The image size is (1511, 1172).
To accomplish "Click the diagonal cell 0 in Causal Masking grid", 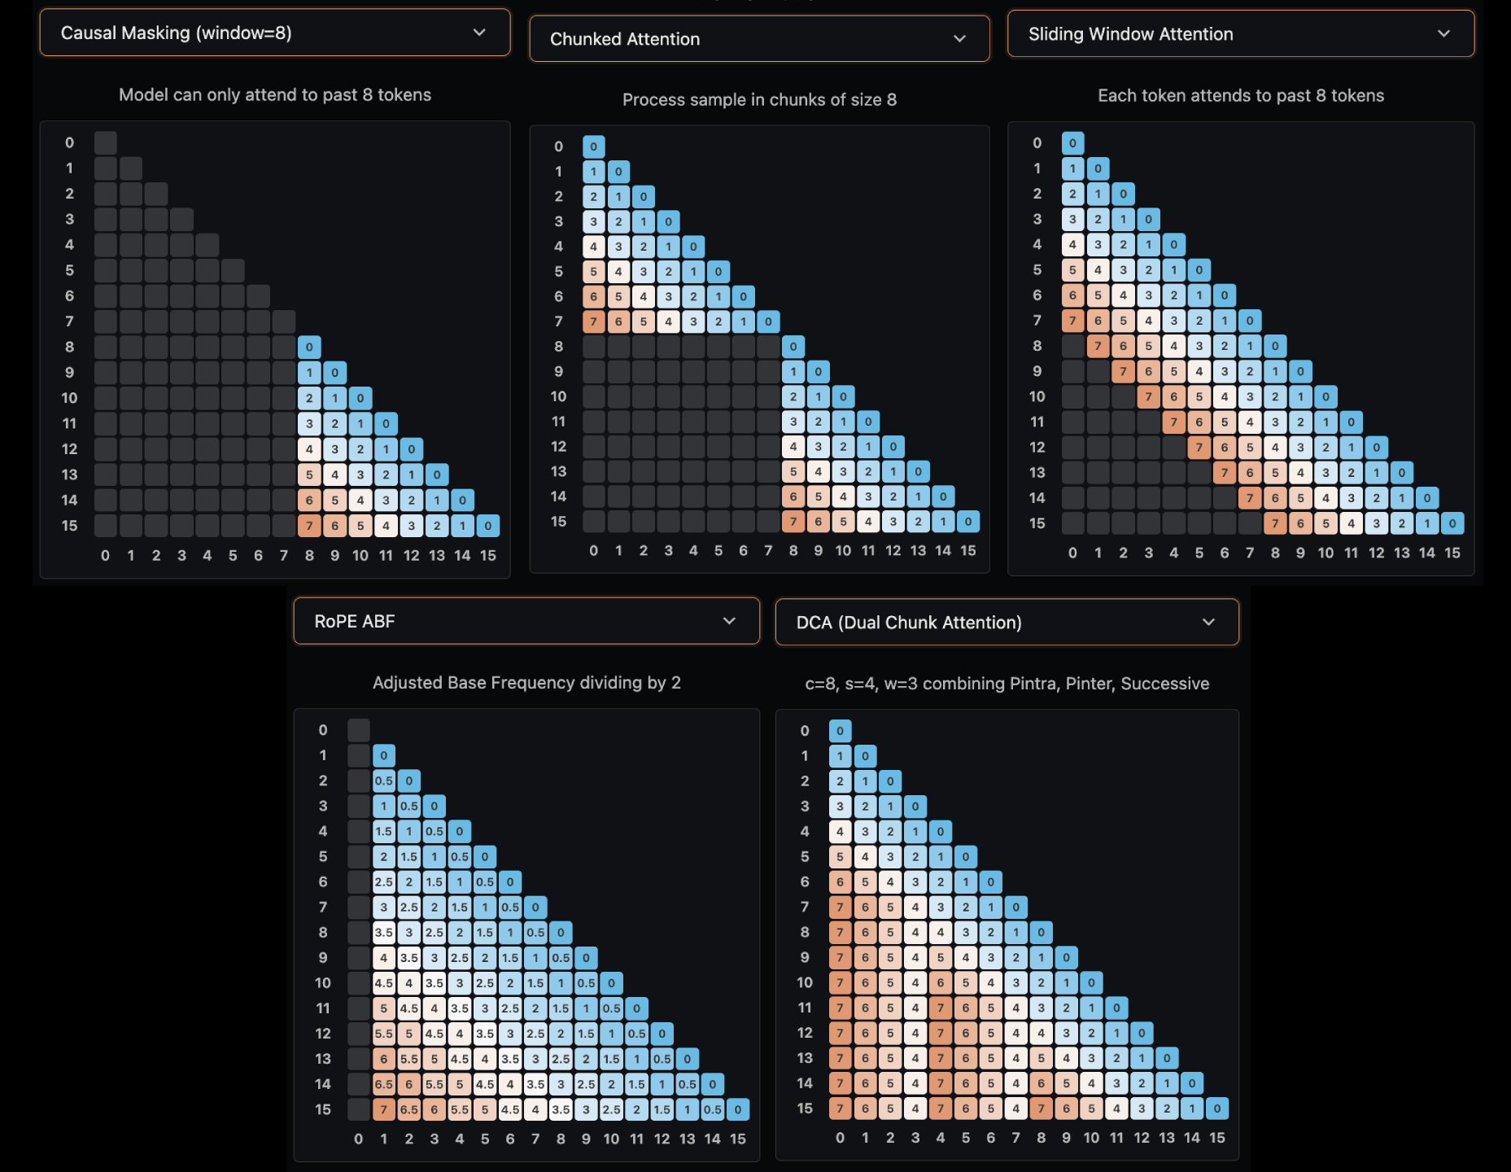I will tap(104, 141).
